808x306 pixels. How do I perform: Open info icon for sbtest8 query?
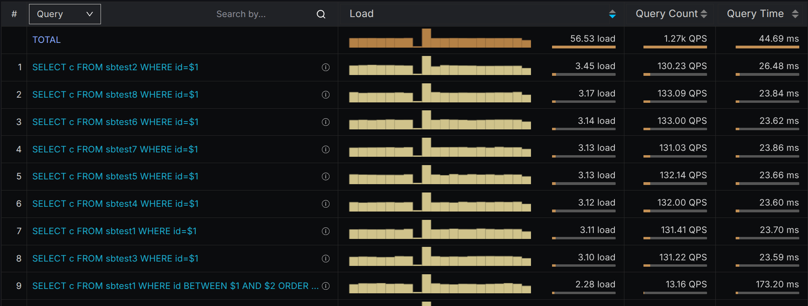326,95
